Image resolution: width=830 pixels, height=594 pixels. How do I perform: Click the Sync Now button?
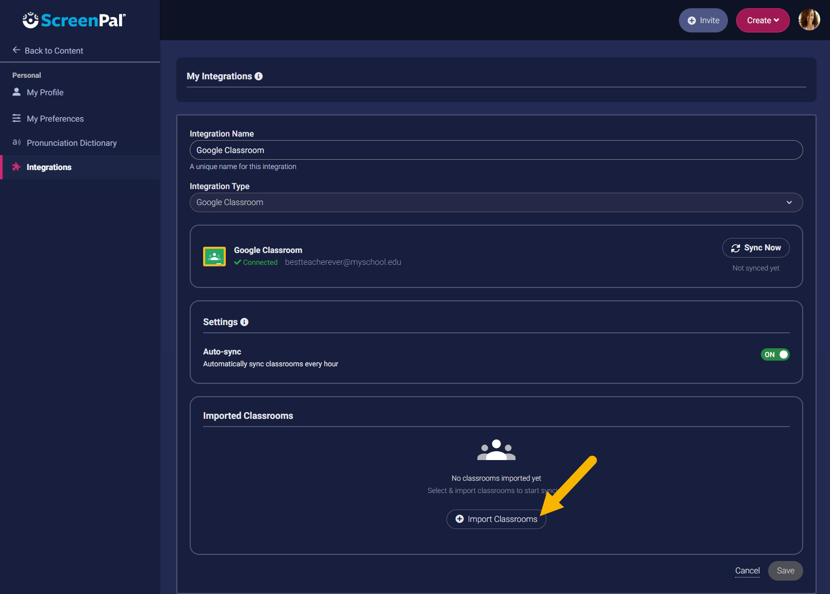[756, 248]
